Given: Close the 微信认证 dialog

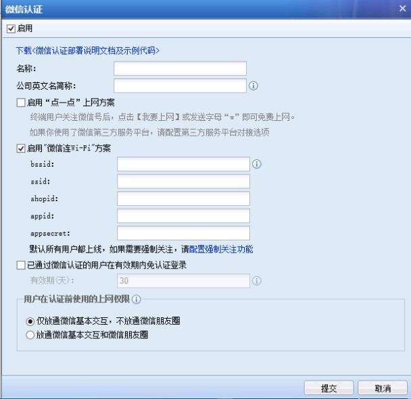Looking at the screenshot, I should 402,9.
